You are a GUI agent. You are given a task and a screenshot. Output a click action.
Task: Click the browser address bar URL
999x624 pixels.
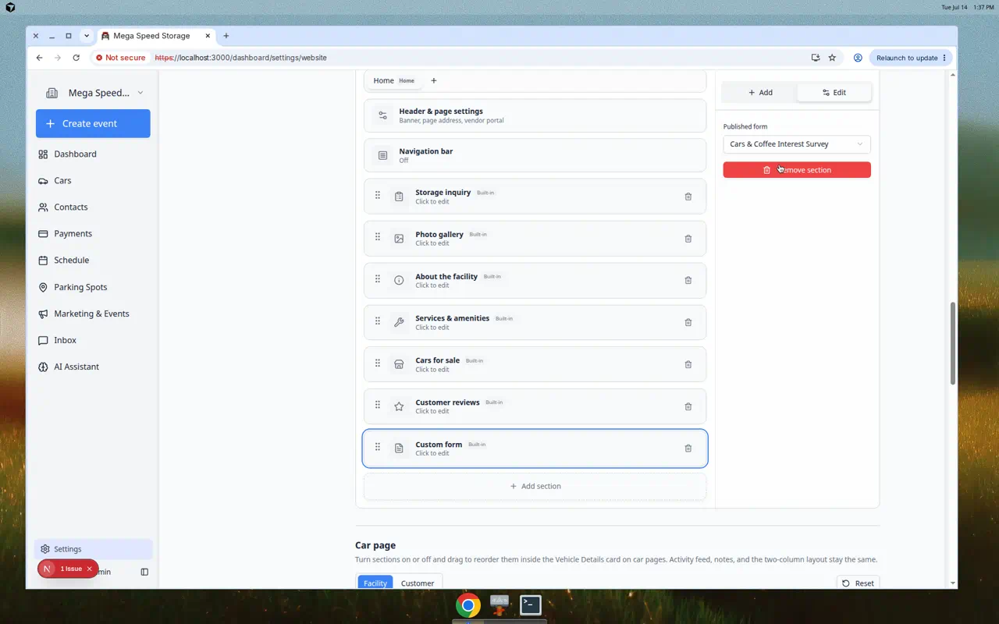pos(240,58)
